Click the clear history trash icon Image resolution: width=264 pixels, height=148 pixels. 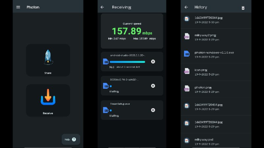pyautogui.click(x=243, y=8)
